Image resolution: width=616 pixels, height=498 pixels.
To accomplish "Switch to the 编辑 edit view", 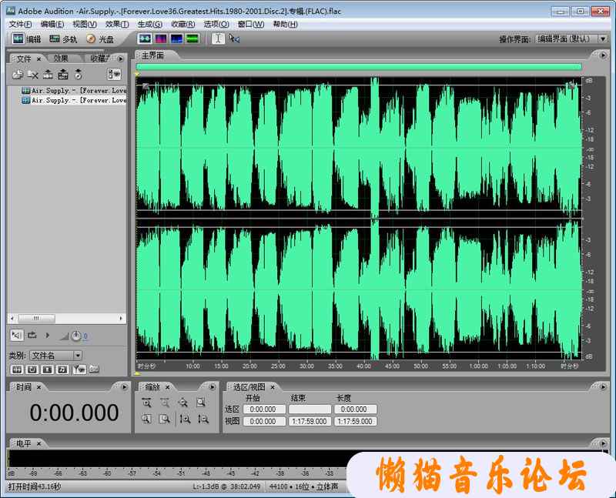I will [26, 39].
